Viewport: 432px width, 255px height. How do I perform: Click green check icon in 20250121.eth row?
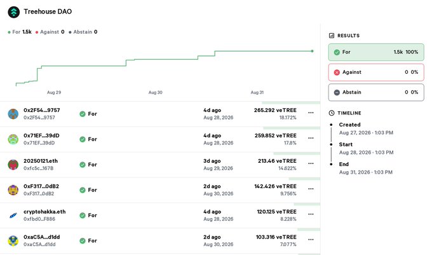[83, 165]
